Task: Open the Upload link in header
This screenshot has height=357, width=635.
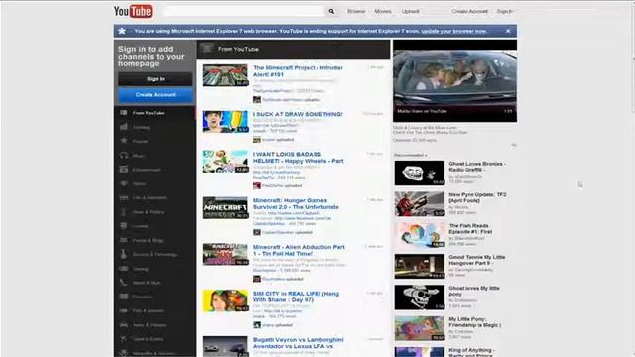Action: click(410, 11)
